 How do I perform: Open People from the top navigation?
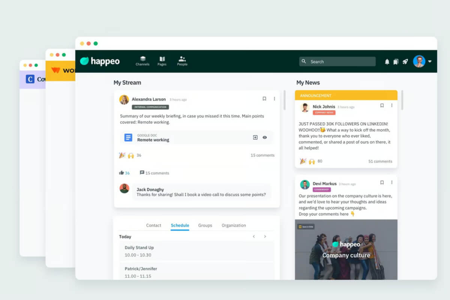pos(182,61)
